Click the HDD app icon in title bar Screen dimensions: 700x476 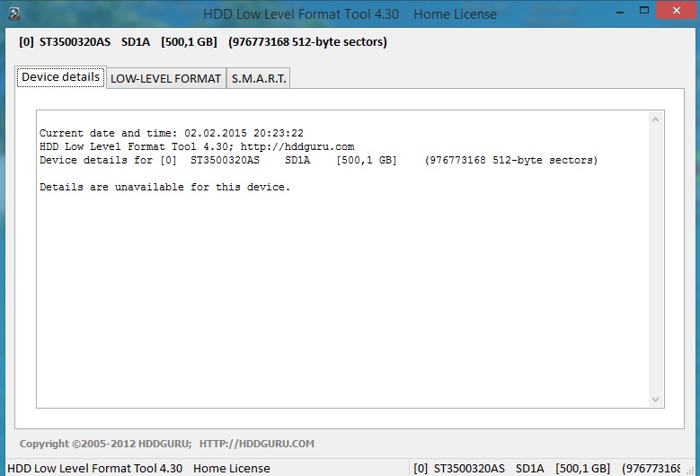[14, 13]
